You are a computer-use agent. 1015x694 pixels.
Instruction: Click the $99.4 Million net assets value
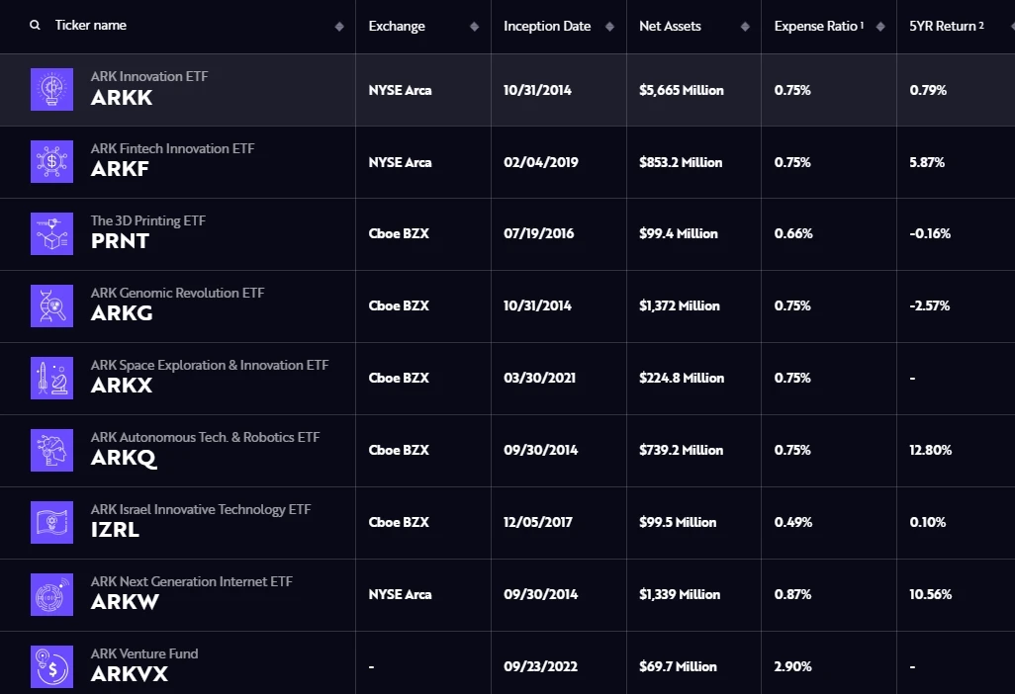679,233
